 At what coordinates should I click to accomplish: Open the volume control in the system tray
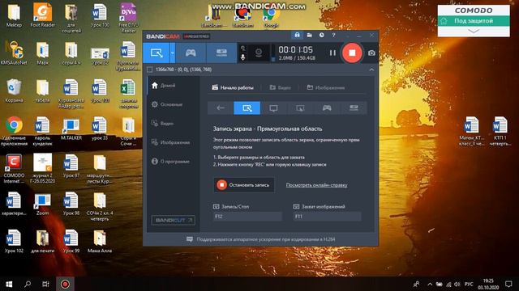pyautogui.click(x=457, y=284)
